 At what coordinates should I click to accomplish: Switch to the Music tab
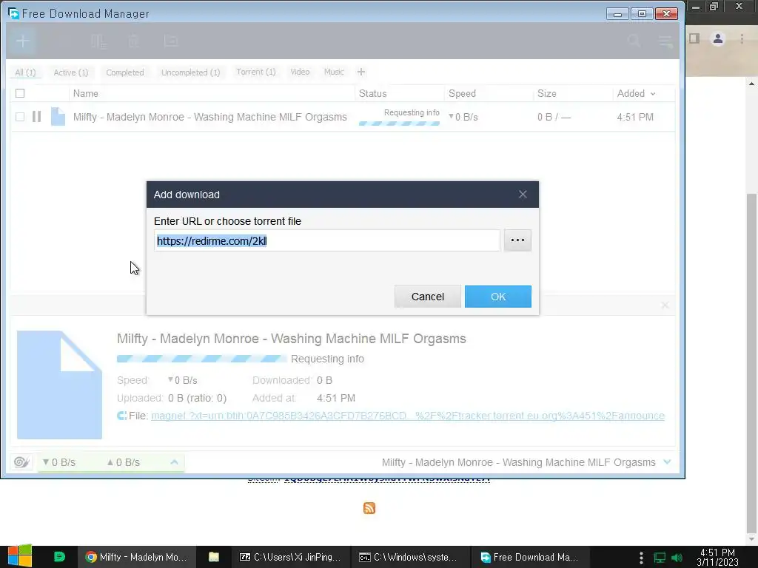(334, 72)
